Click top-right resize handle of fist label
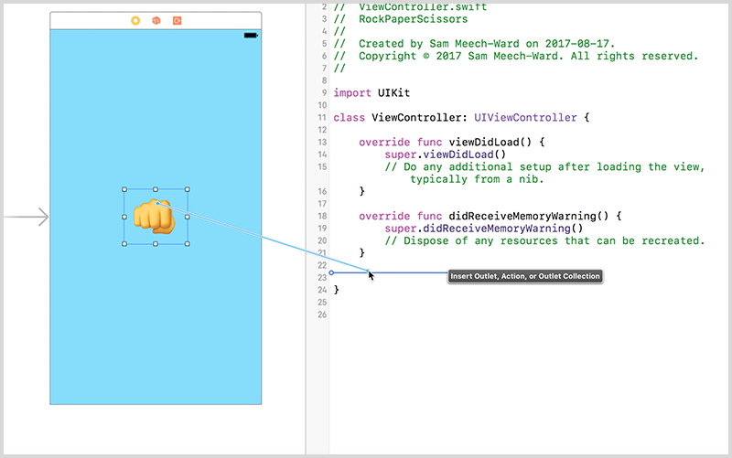Screen dimensions: 732x458 point(188,189)
